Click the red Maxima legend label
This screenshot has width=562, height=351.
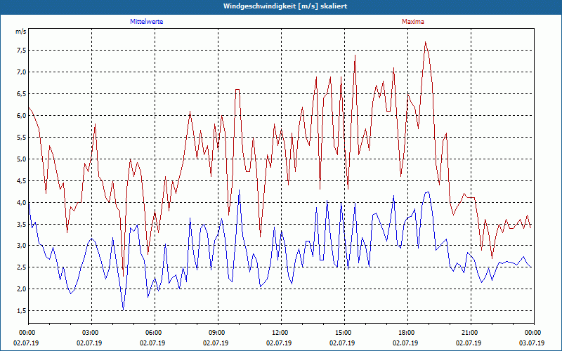pyautogui.click(x=413, y=22)
